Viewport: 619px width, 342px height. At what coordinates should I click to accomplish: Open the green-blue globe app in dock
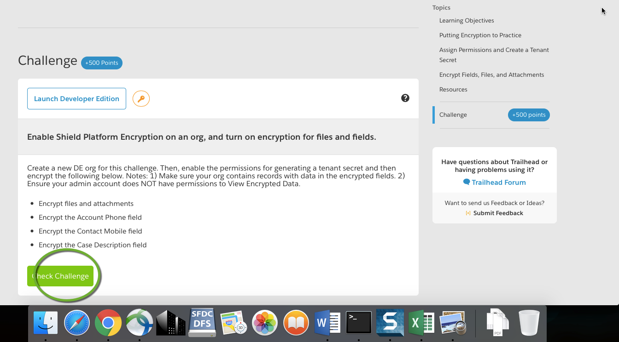140,323
